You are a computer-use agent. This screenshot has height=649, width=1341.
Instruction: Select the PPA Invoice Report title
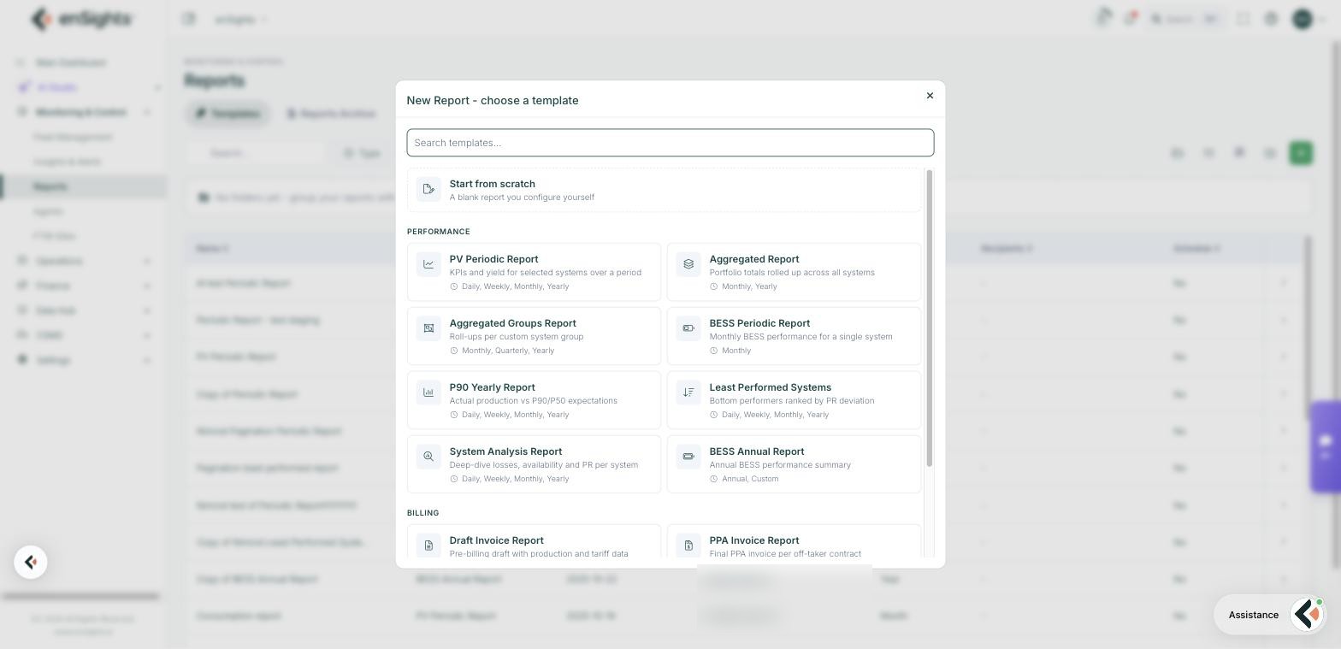tap(754, 540)
